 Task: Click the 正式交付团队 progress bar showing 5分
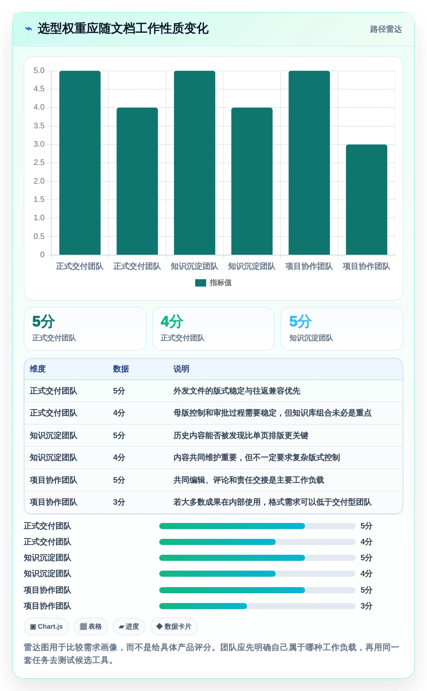pos(257,526)
